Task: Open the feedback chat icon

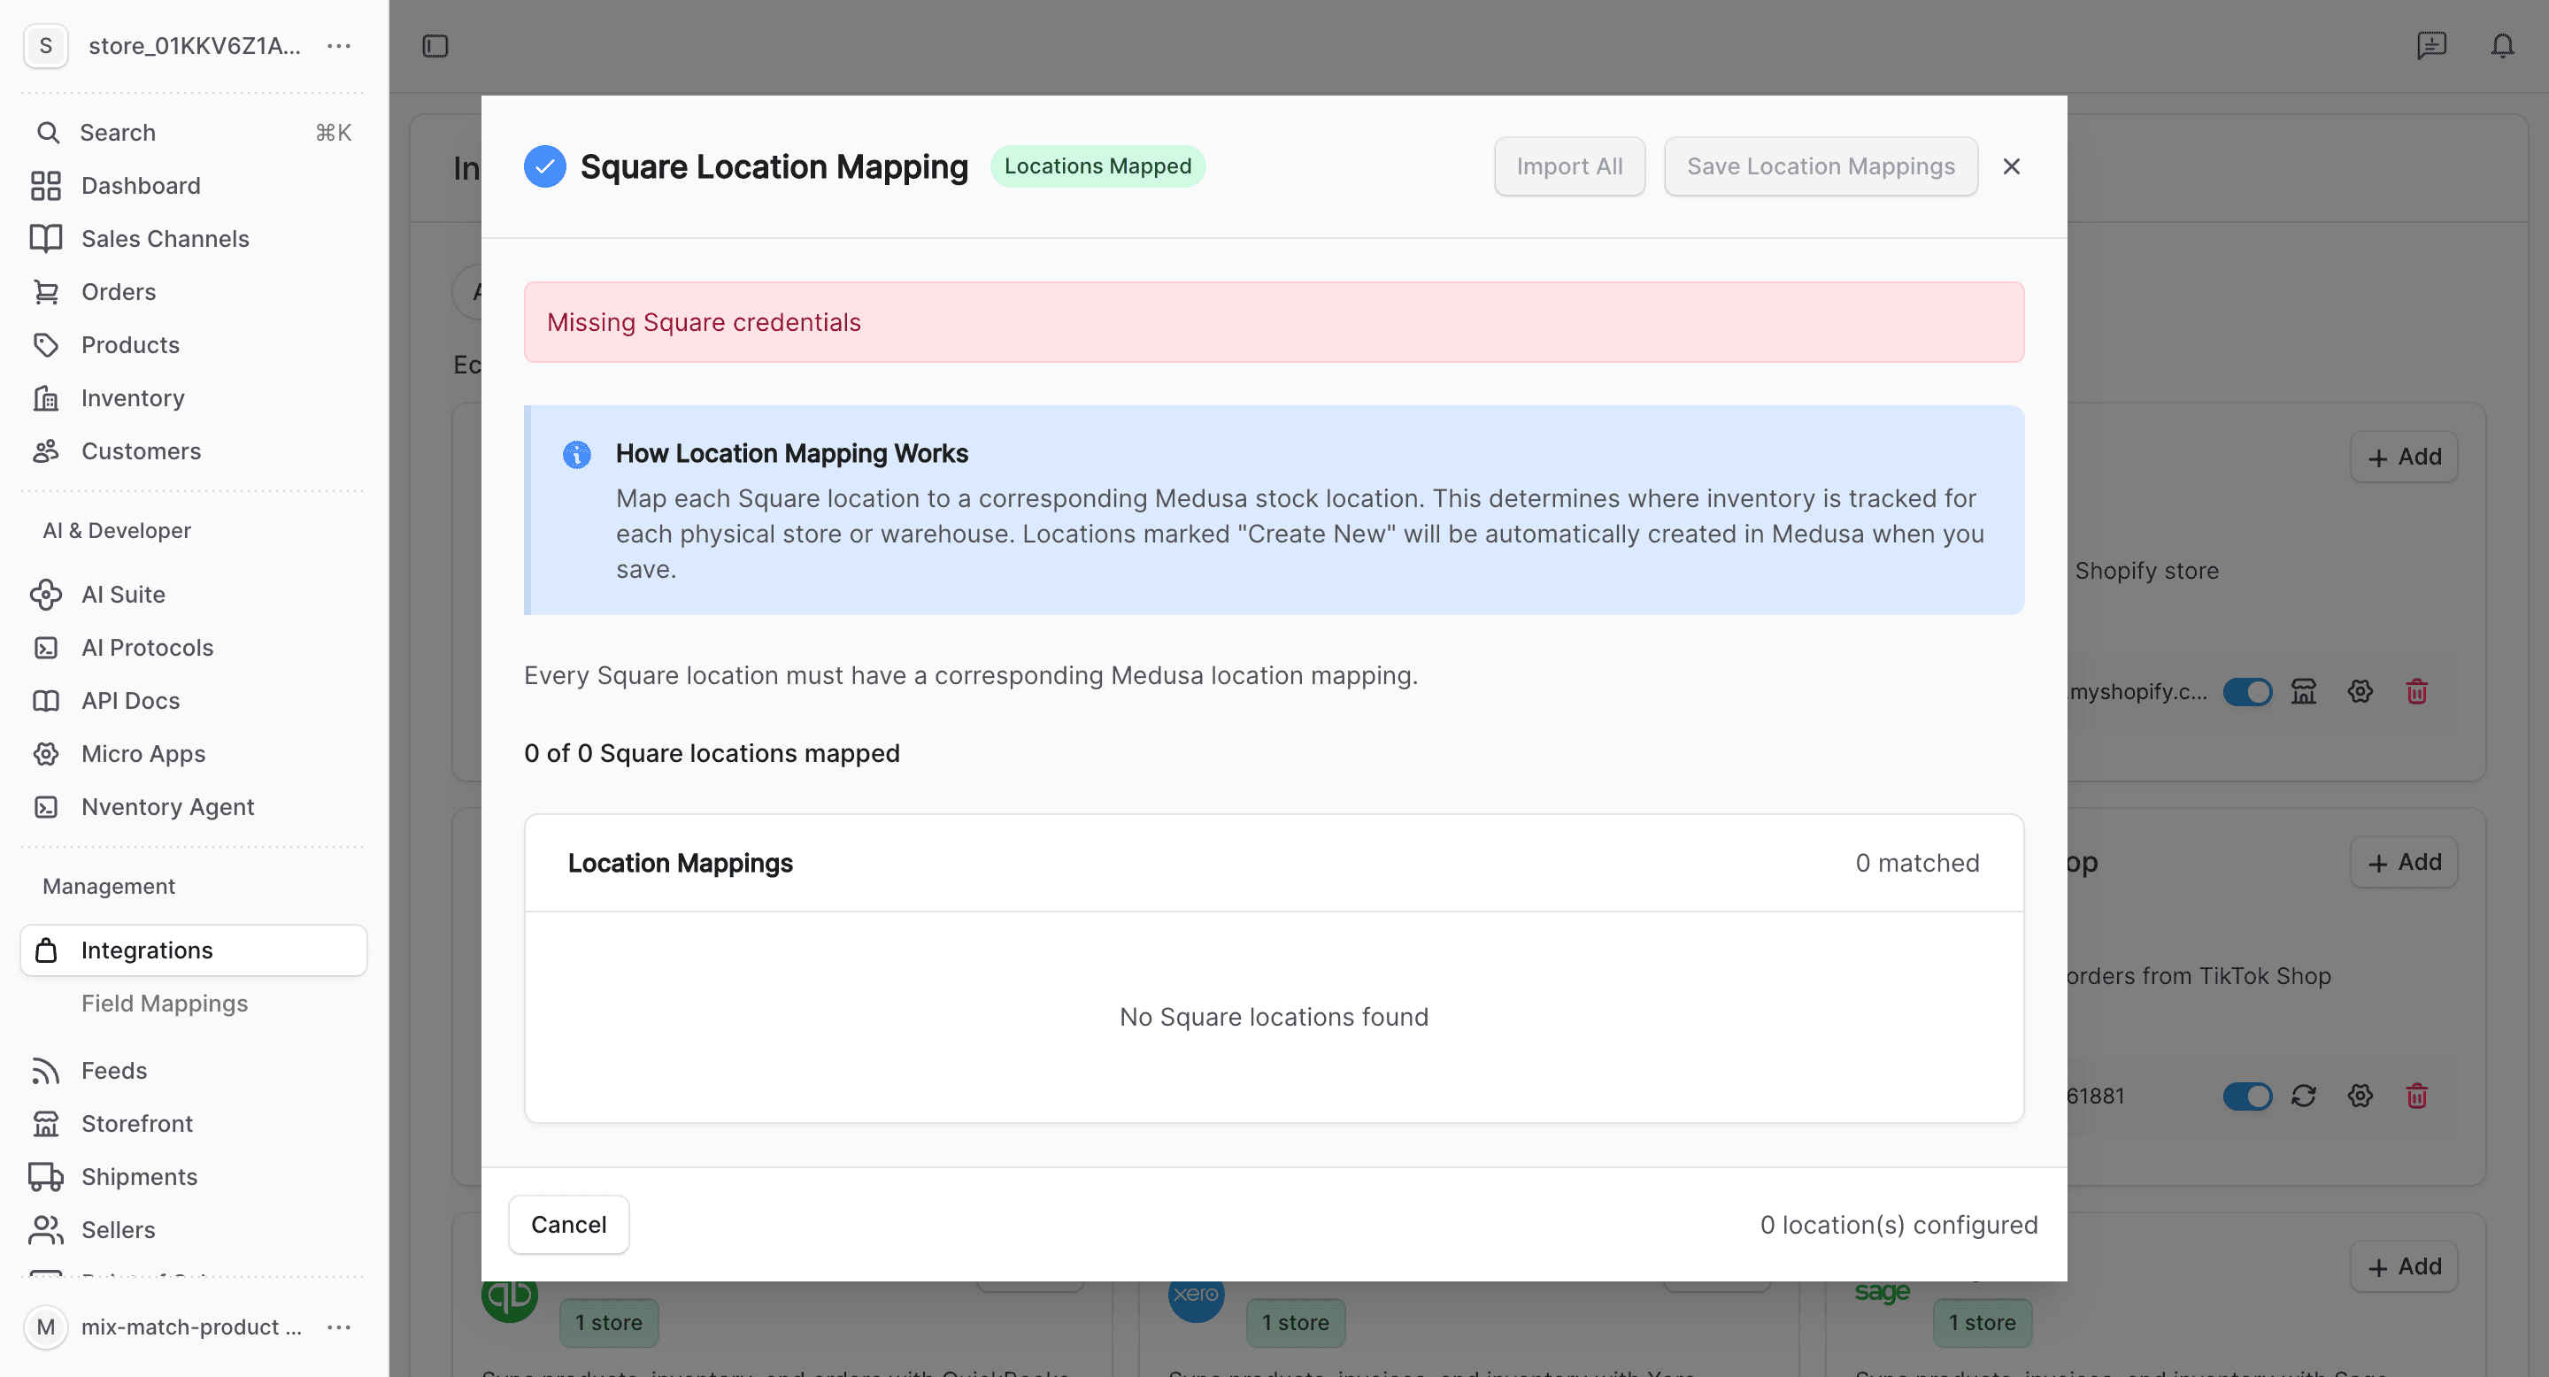Action: pos(2431,45)
